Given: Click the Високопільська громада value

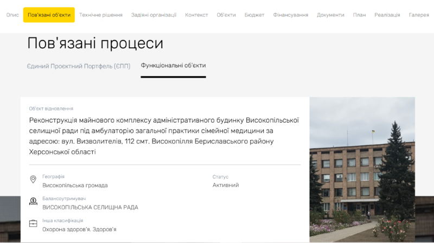Looking at the screenshot, I should [x=75, y=186].
